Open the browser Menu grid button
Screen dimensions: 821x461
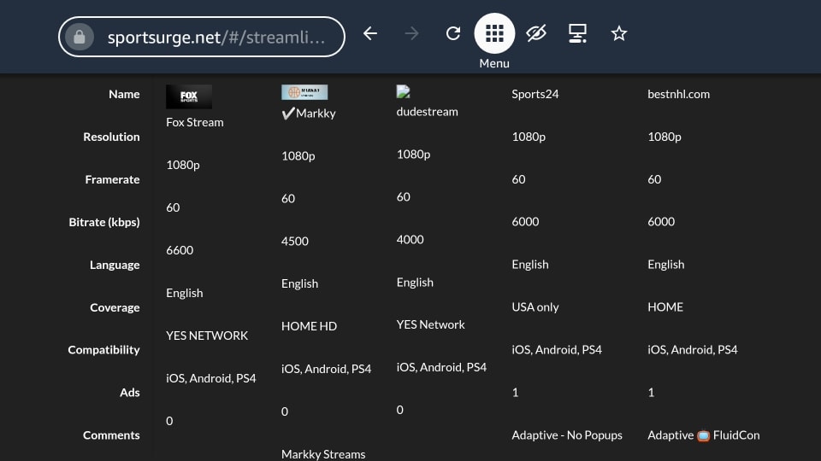point(494,33)
